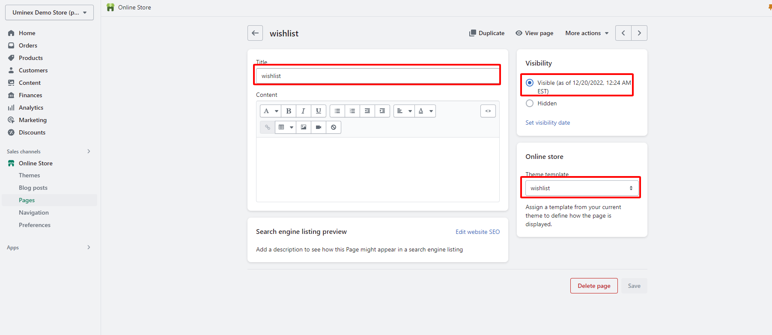Click the Title input field
Screen dimensions: 772x335
[x=377, y=76]
